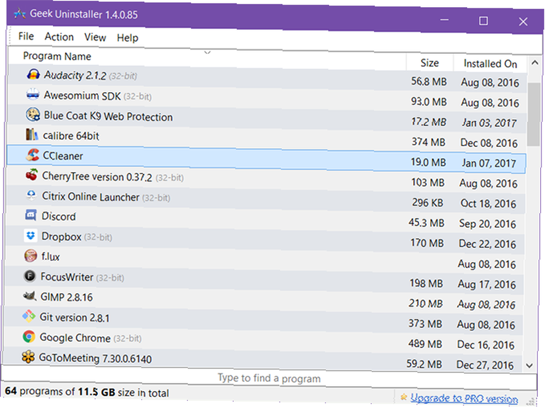
Task: Select the f.lux entry
Action: [50, 257]
